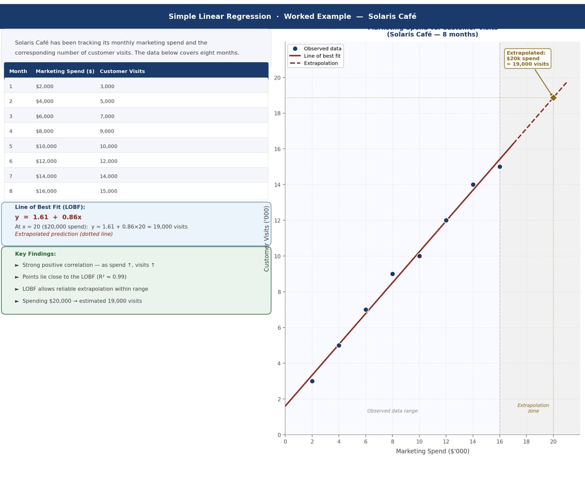This screenshot has width=585, height=479.
Task: Click the data point at spend 6
Action: (366, 310)
